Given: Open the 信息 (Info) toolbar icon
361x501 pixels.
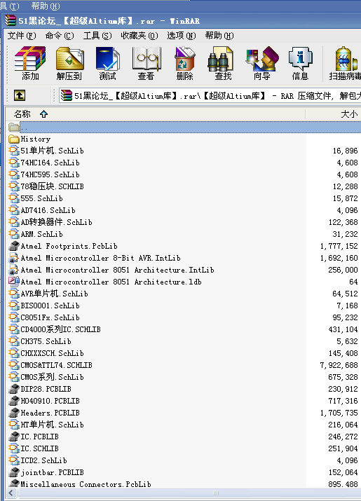Looking at the screenshot, I should (x=300, y=63).
